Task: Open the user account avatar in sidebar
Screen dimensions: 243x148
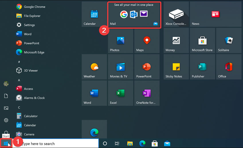Action: click(6, 84)
